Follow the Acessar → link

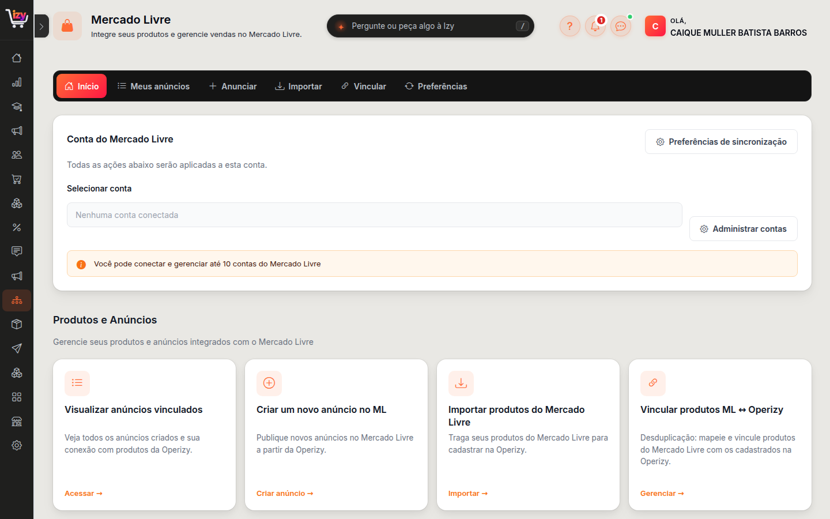click(84, 494)
